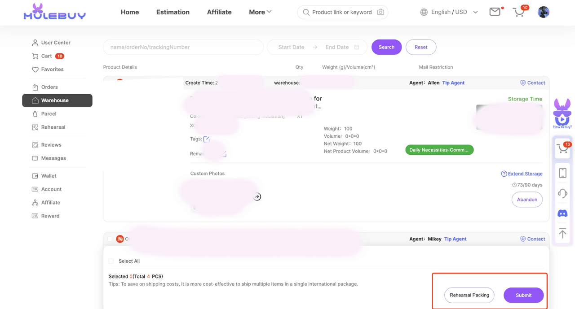Screen dimensions: 575x309
Task: Open the Extend Storage link
Action: point(525,174)
